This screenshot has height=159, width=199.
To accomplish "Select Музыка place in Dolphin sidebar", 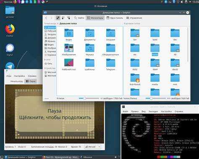I will (x=50, y=41).
